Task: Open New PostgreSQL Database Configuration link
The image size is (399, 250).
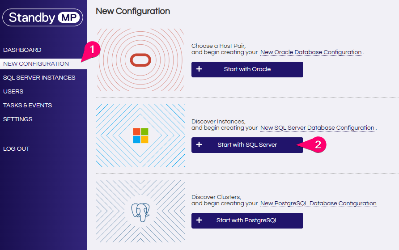Action: click(x=318, y=203)
